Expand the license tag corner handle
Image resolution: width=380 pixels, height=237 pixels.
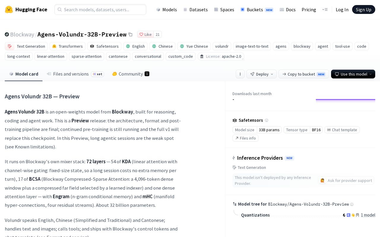(243, 59)
